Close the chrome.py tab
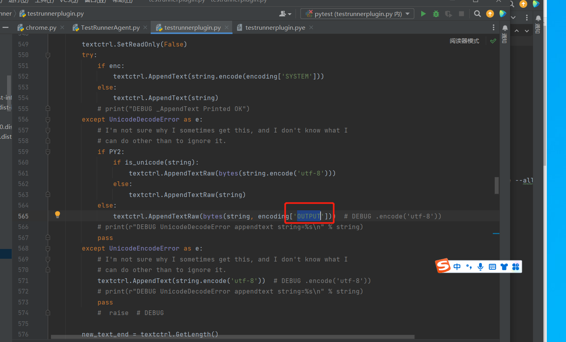This screenshot has height=342, width=566. click(x=62, y=27)
